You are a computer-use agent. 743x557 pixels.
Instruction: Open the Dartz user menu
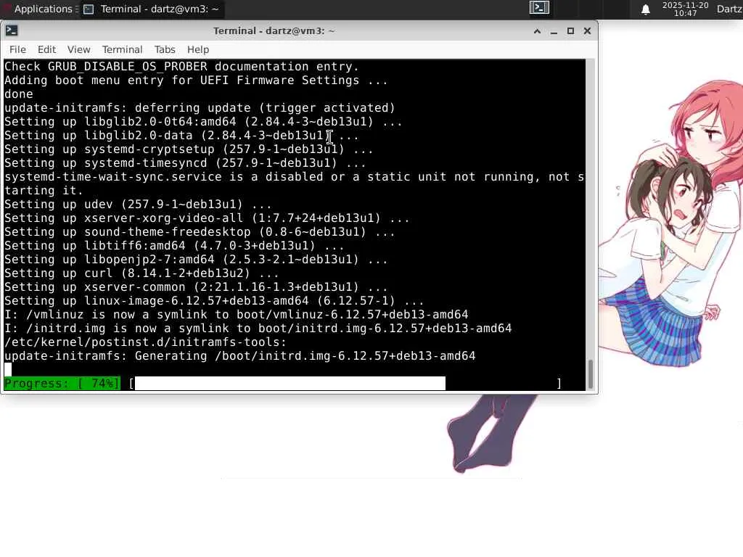(730, 9)
